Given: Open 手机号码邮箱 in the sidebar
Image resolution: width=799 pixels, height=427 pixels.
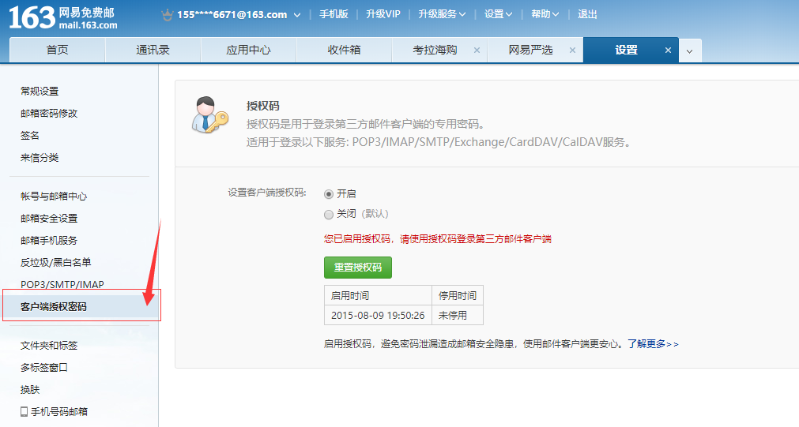Looking at the screenshot, I should [59, 412].
